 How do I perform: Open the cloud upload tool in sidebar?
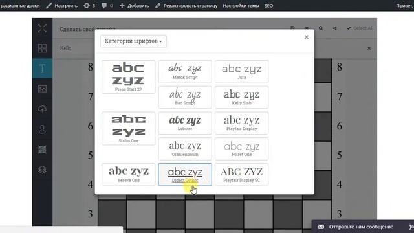coord(42,109)
